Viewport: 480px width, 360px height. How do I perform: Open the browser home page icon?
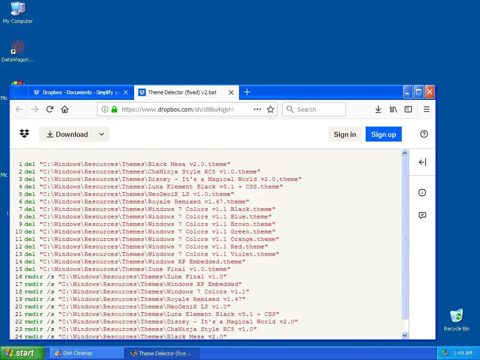pos(65,109)
